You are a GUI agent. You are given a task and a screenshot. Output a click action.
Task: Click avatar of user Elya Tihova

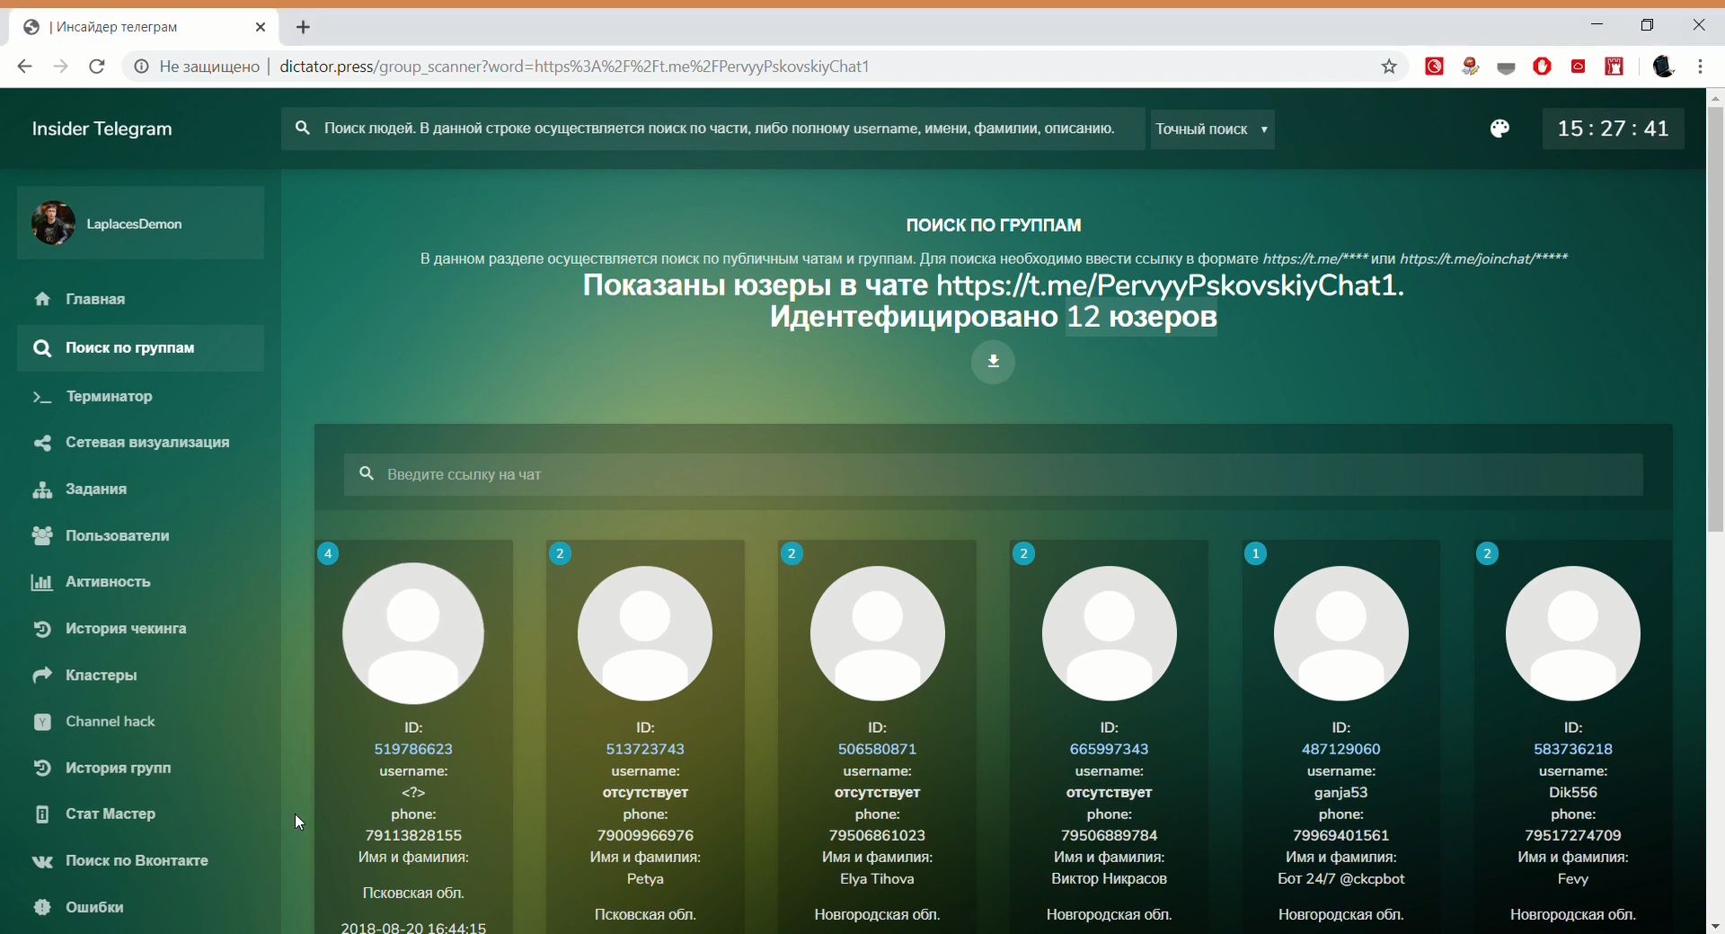coord(877,633)
